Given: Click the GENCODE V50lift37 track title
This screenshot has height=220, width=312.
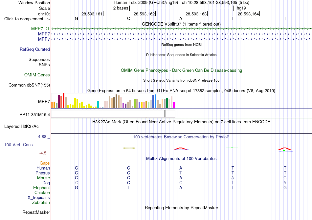Looking at the screenshot, I should tap(181, 24).
